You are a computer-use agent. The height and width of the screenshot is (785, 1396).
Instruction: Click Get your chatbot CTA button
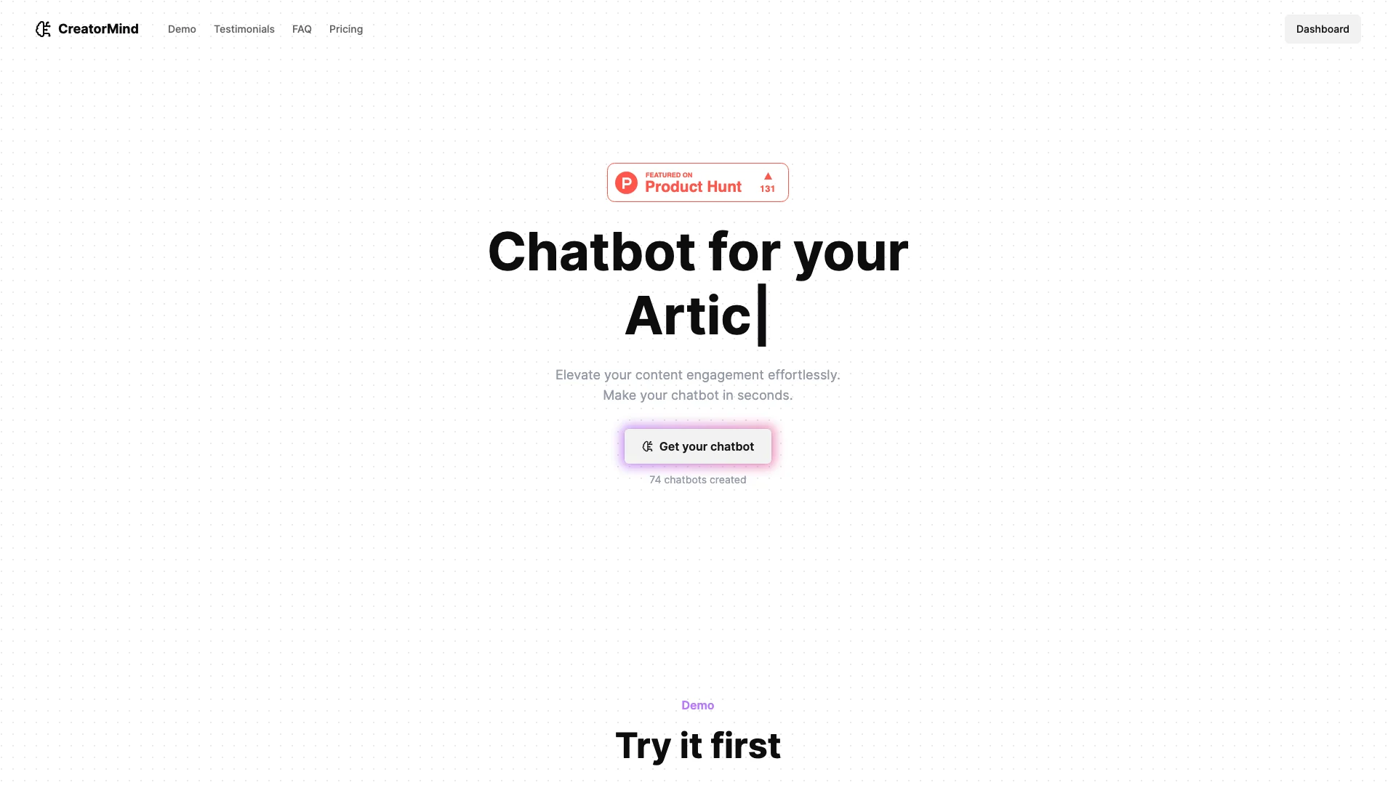[x=698, y=446]
